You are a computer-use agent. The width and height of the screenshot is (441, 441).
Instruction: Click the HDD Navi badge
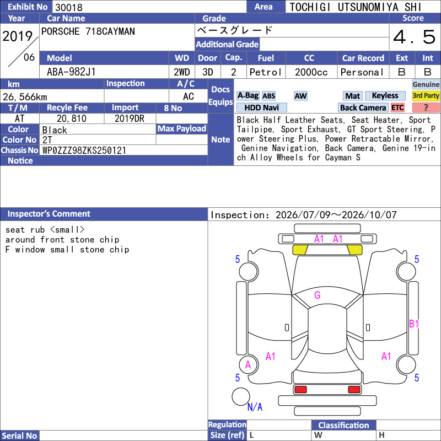pos(261,107)
